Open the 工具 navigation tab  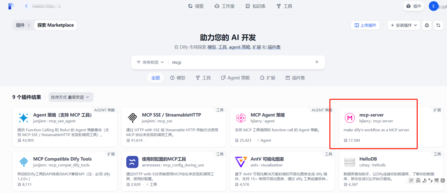tap(284, 6)
